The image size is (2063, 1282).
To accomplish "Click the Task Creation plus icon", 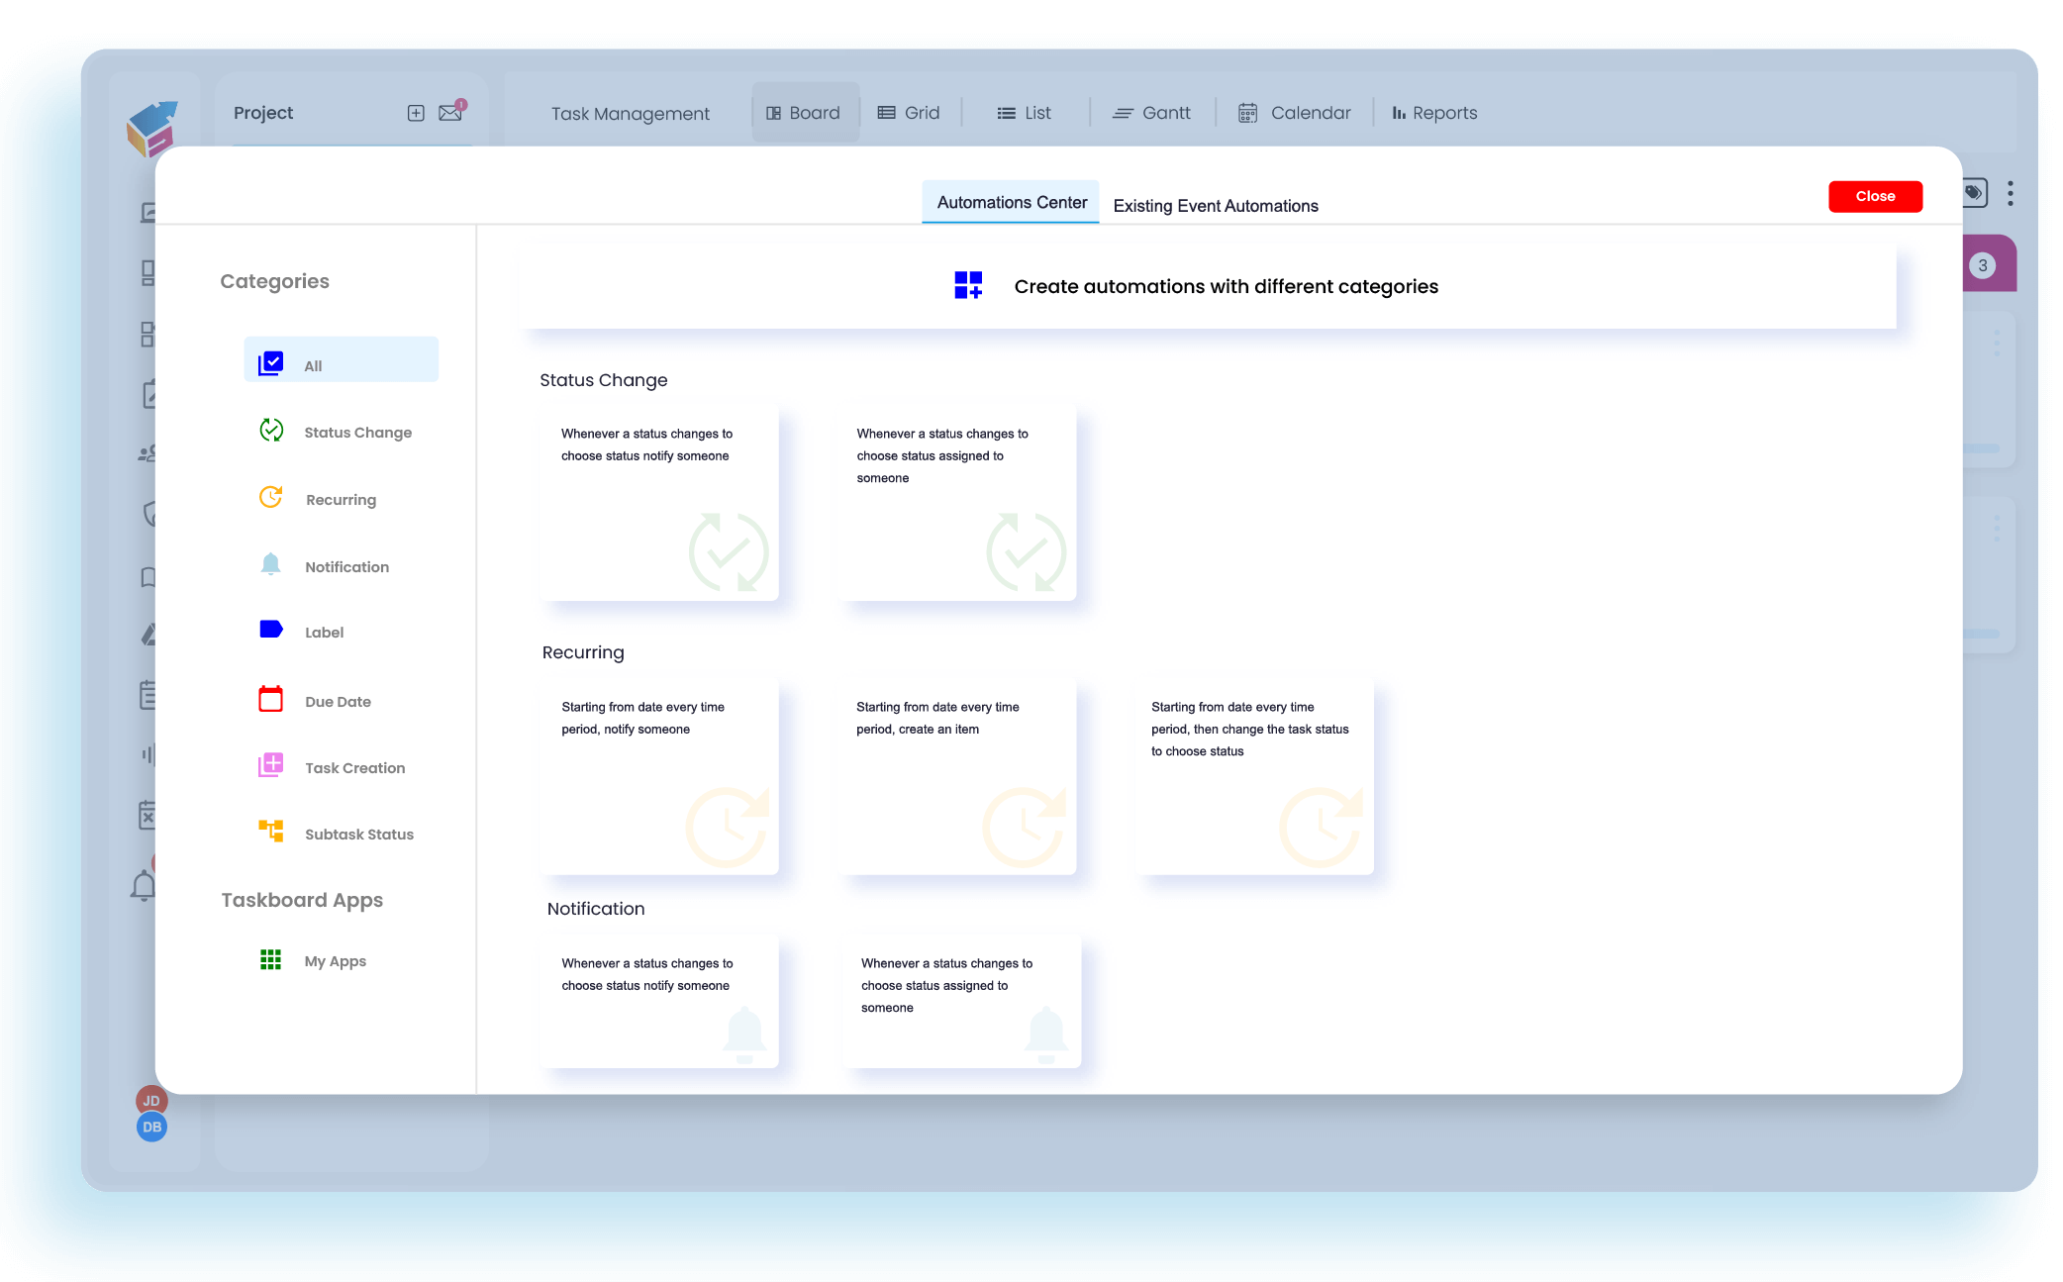I will tap(270, 765).
